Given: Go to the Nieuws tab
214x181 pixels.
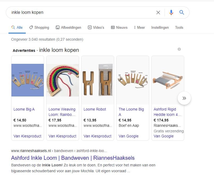Looking at the screenshot, I should (x=119, y=27).
